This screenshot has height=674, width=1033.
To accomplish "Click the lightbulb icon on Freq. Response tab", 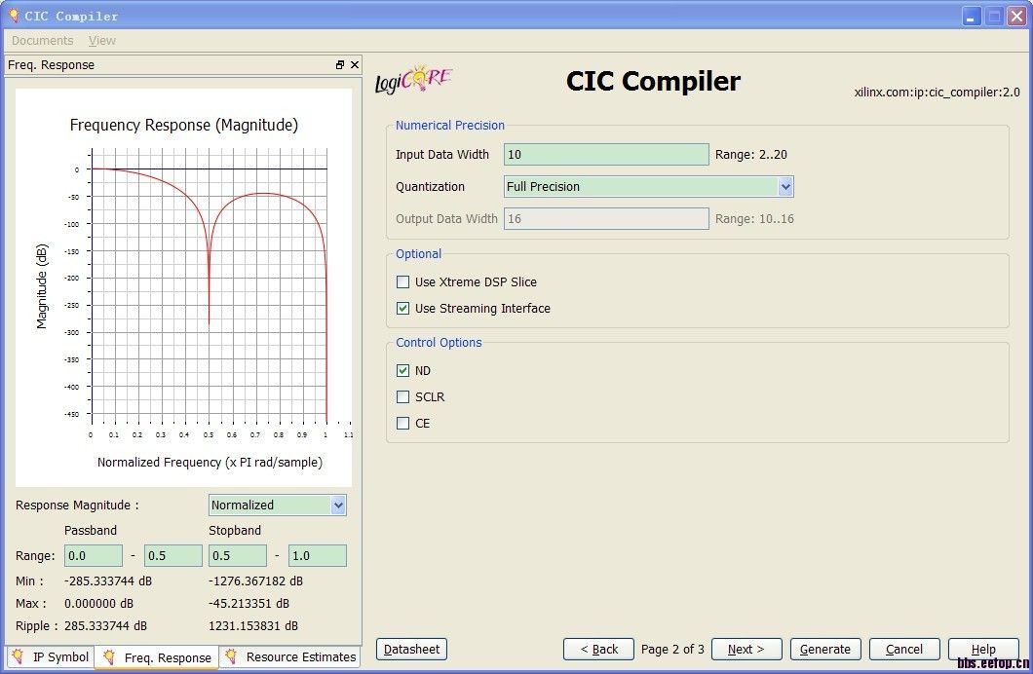I will click(109, 656).
